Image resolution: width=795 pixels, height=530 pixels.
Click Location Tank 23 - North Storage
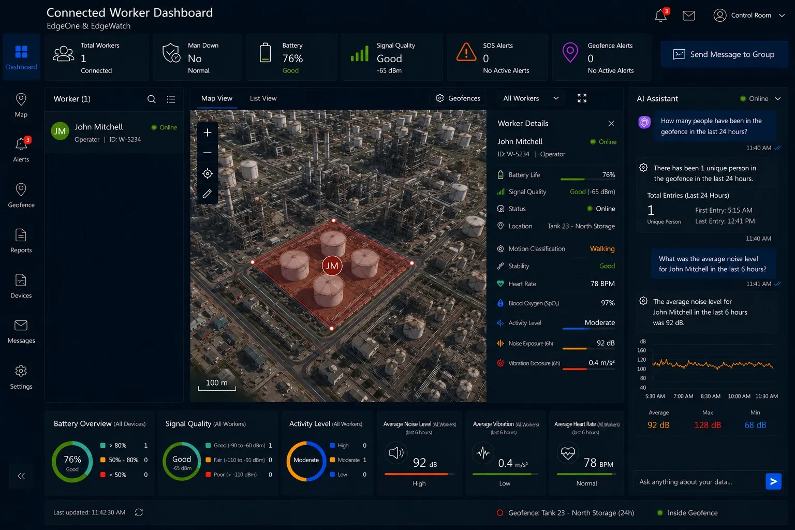click(581, 226)
